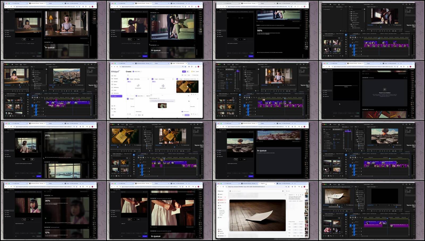The width and height of the screenshot is (425, 241).
Task: Open Help in the Midjourney sidebar
Action: click(220, 229)
